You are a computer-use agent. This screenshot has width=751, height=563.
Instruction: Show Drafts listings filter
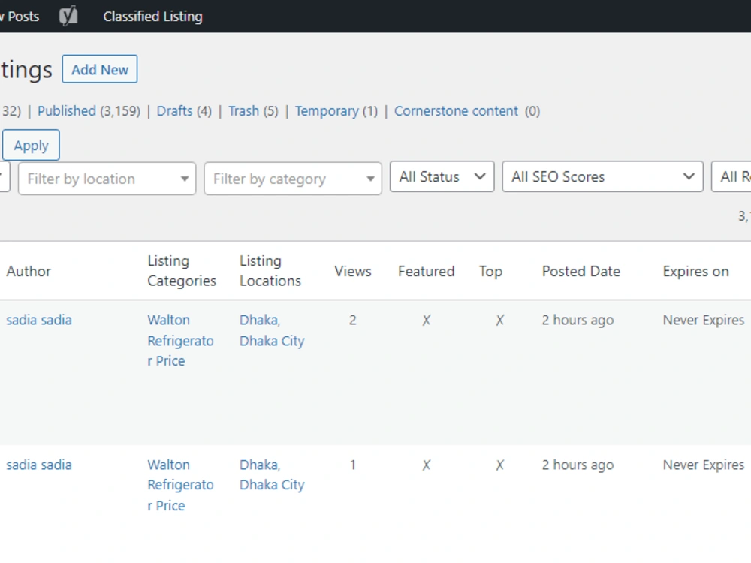(x=174, y=111)
